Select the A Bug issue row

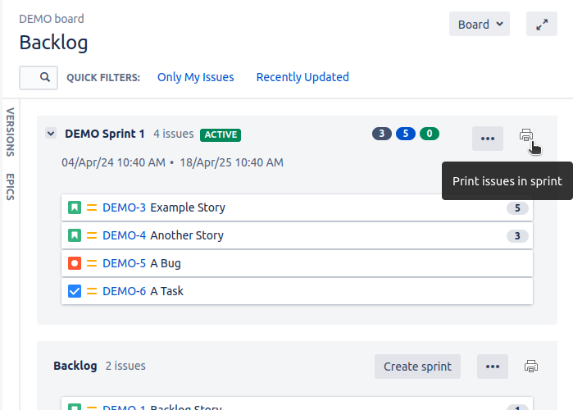328,263
